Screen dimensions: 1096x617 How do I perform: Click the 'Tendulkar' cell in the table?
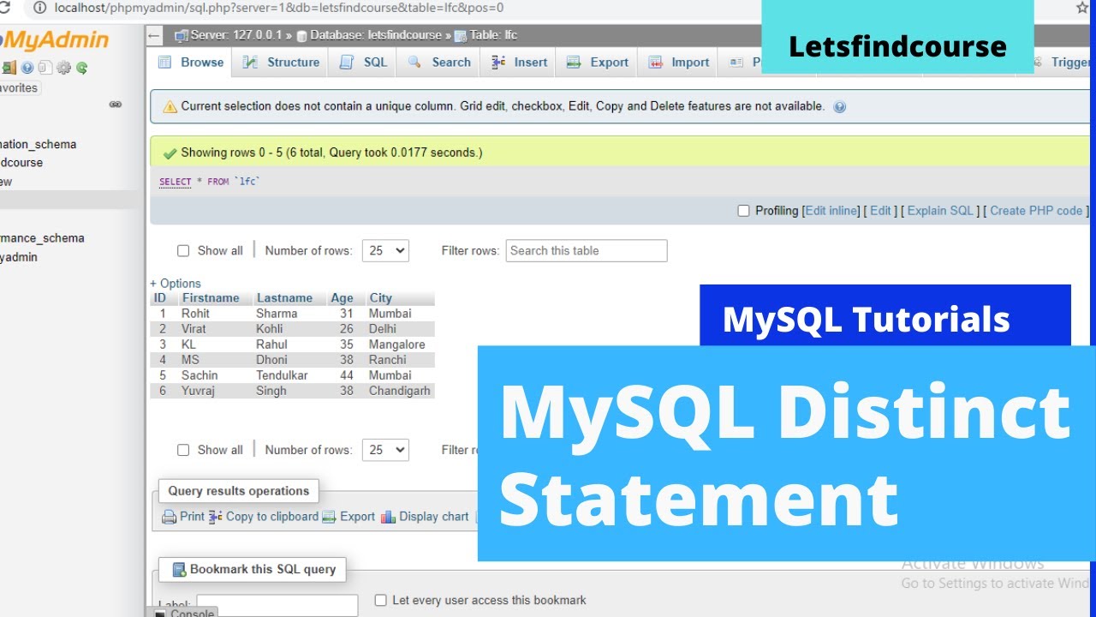pos(282,375)
